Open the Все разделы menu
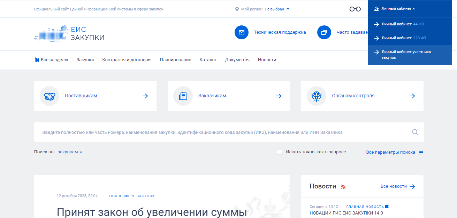Viewport: 457px width, 218px height. (51, 60)
